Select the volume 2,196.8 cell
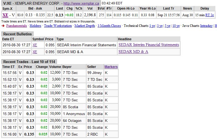 (90, 15)
